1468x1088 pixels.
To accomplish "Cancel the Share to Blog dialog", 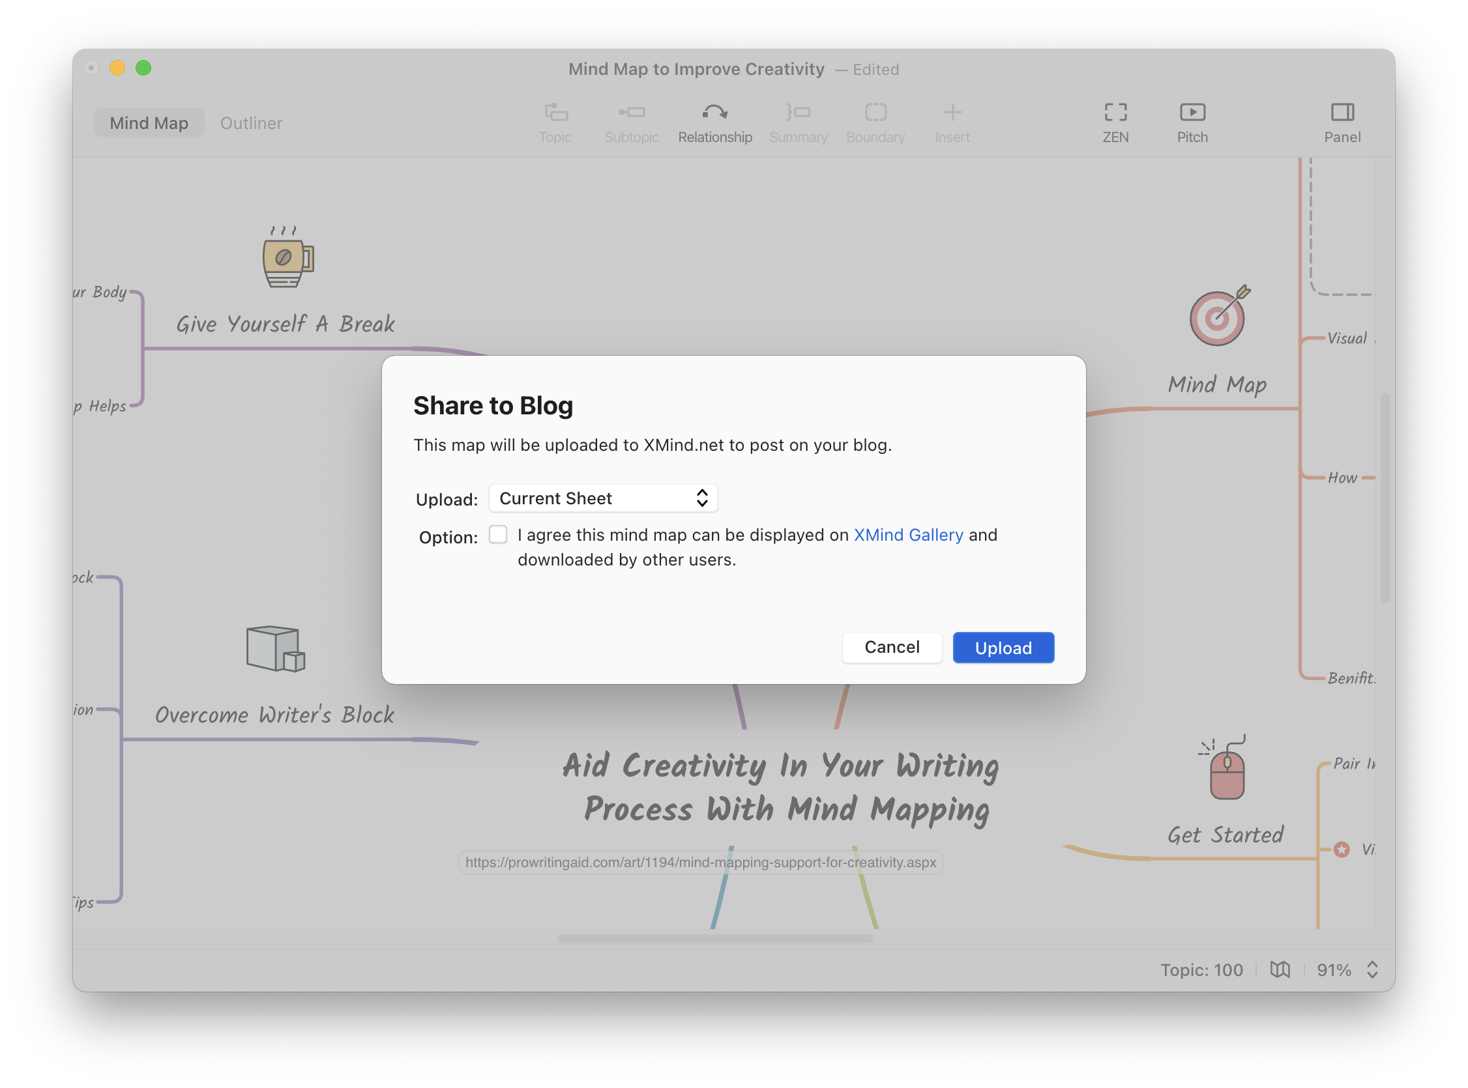I will tap(892, 648).
